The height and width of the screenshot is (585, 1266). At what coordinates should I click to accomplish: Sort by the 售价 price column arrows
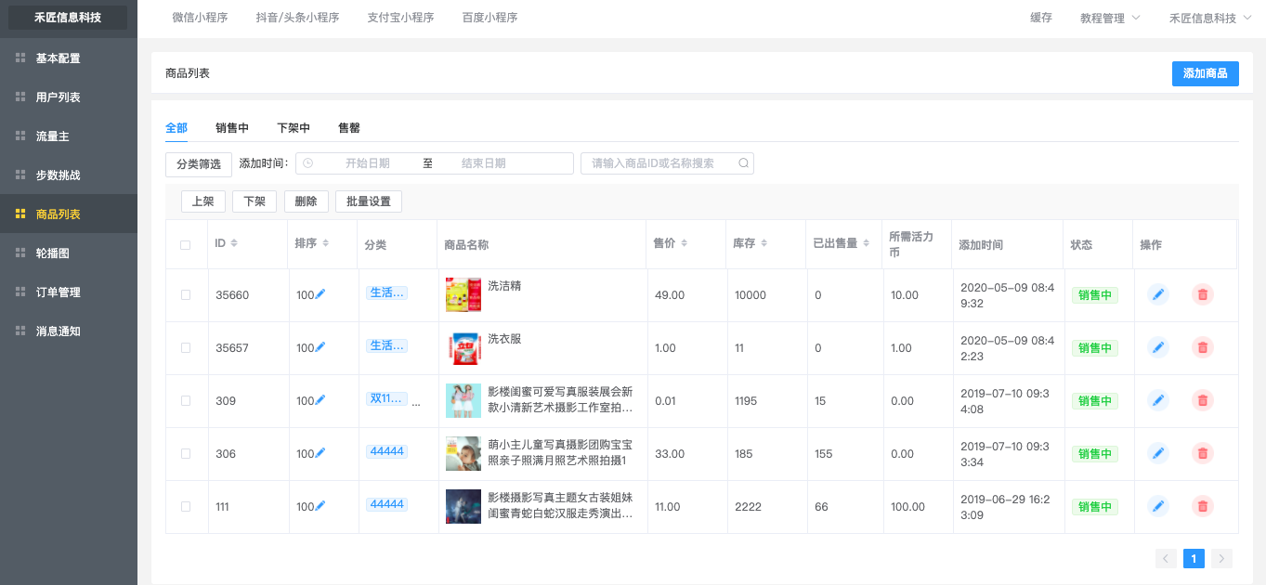point(685,243)
